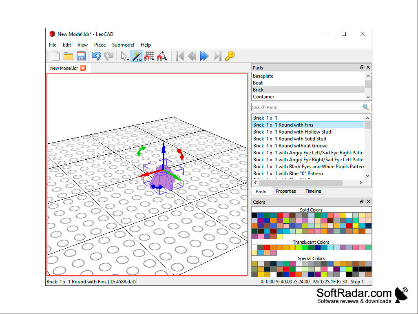Open the move snap dropdown arrow
Viewport: 418px width, 314px height.
153,60
